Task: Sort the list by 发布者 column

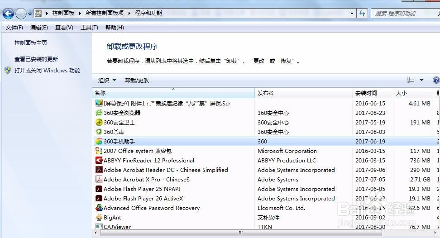Action: pyautogui.click(x=303, y=93)
